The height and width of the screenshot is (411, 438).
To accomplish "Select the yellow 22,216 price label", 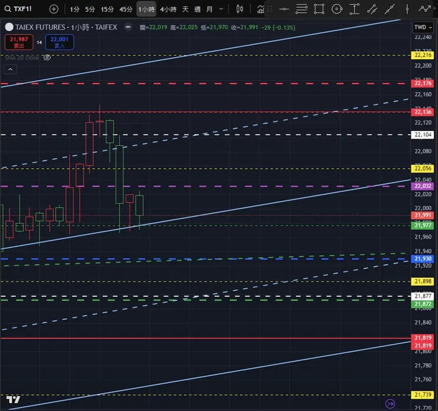I will (x=423, y=55).
